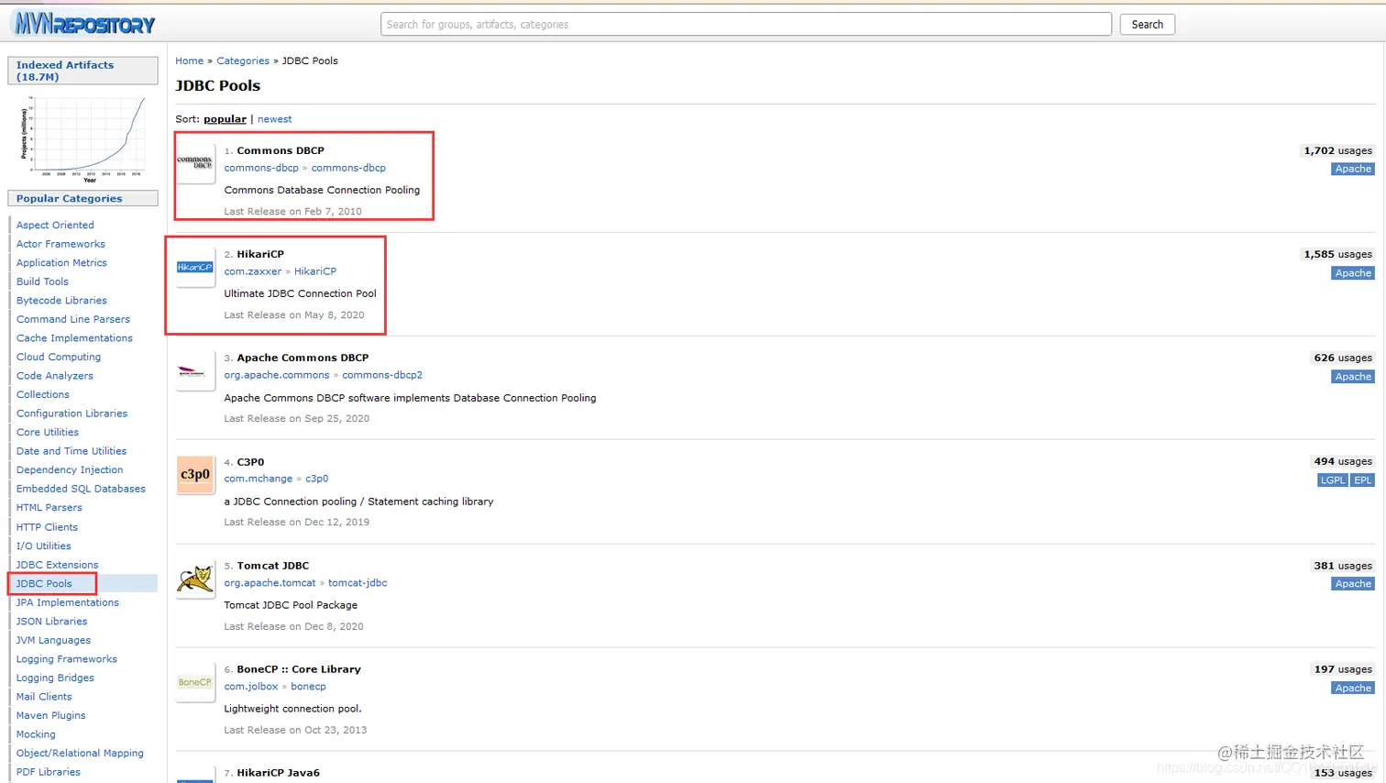1386x783 pixels.
Task: Select JSON Libraries category
Action: coord(51,622)
